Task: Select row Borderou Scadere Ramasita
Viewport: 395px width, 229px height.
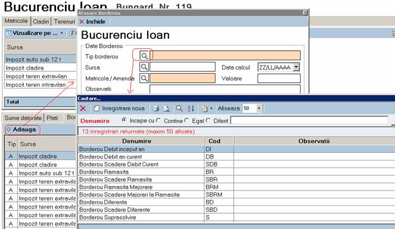Action: (236, 179)
